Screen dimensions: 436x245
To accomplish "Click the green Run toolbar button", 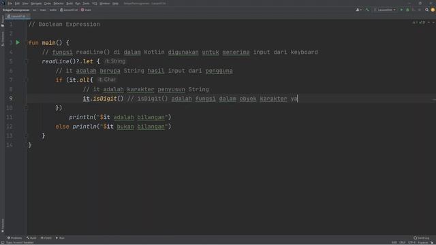I will [401, 10].
